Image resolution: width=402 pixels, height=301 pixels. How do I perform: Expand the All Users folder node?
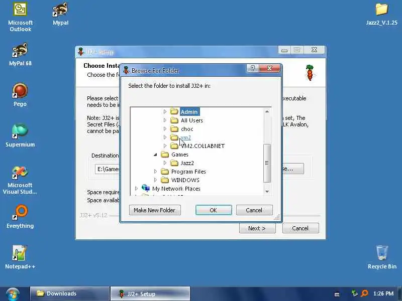pyautogui.click(x=165, y=120)
